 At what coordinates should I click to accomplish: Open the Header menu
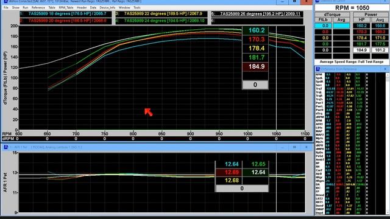82,8
